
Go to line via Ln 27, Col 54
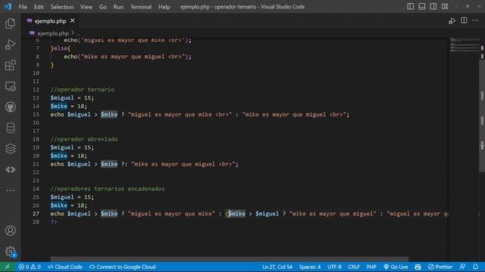277,267
